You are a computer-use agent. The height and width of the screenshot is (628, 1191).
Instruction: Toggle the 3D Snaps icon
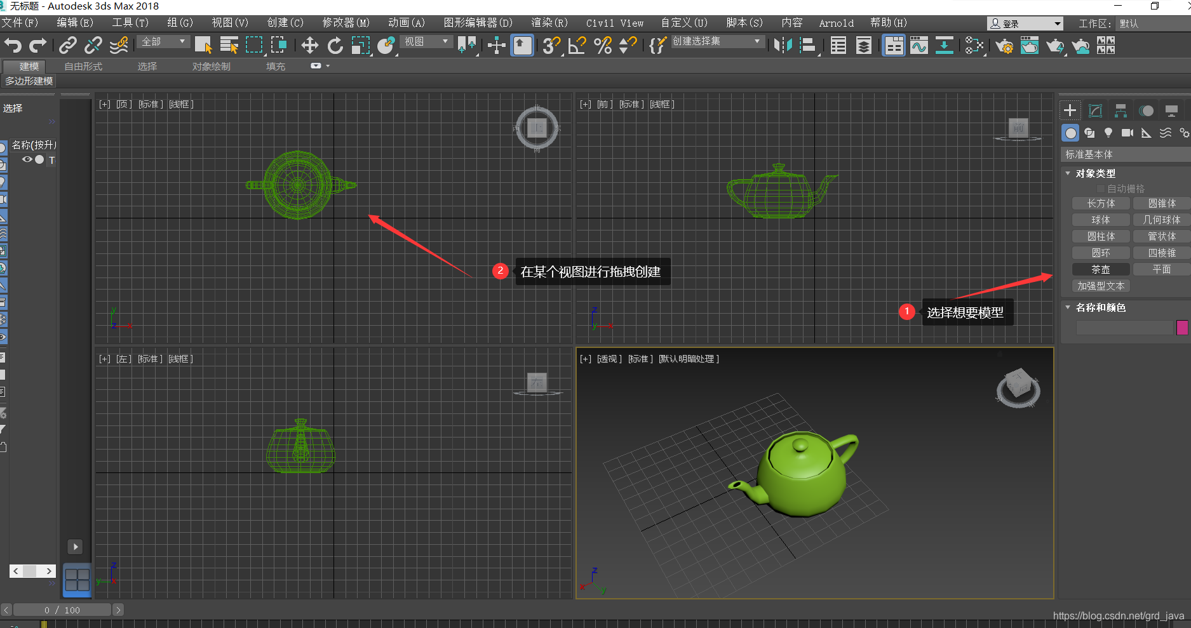point(551,46)
